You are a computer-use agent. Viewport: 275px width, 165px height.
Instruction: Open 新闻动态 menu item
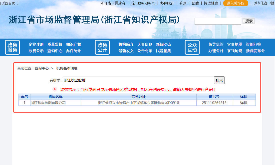coord(164,44)
